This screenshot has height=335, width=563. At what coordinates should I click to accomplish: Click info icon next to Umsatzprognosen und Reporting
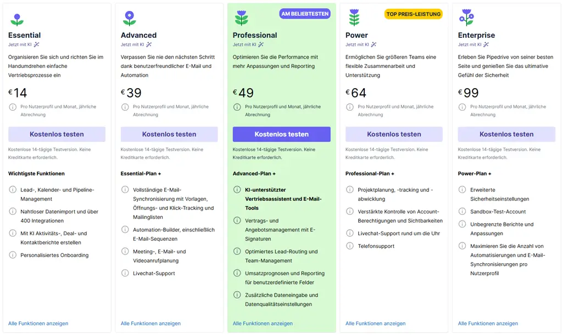237,273
